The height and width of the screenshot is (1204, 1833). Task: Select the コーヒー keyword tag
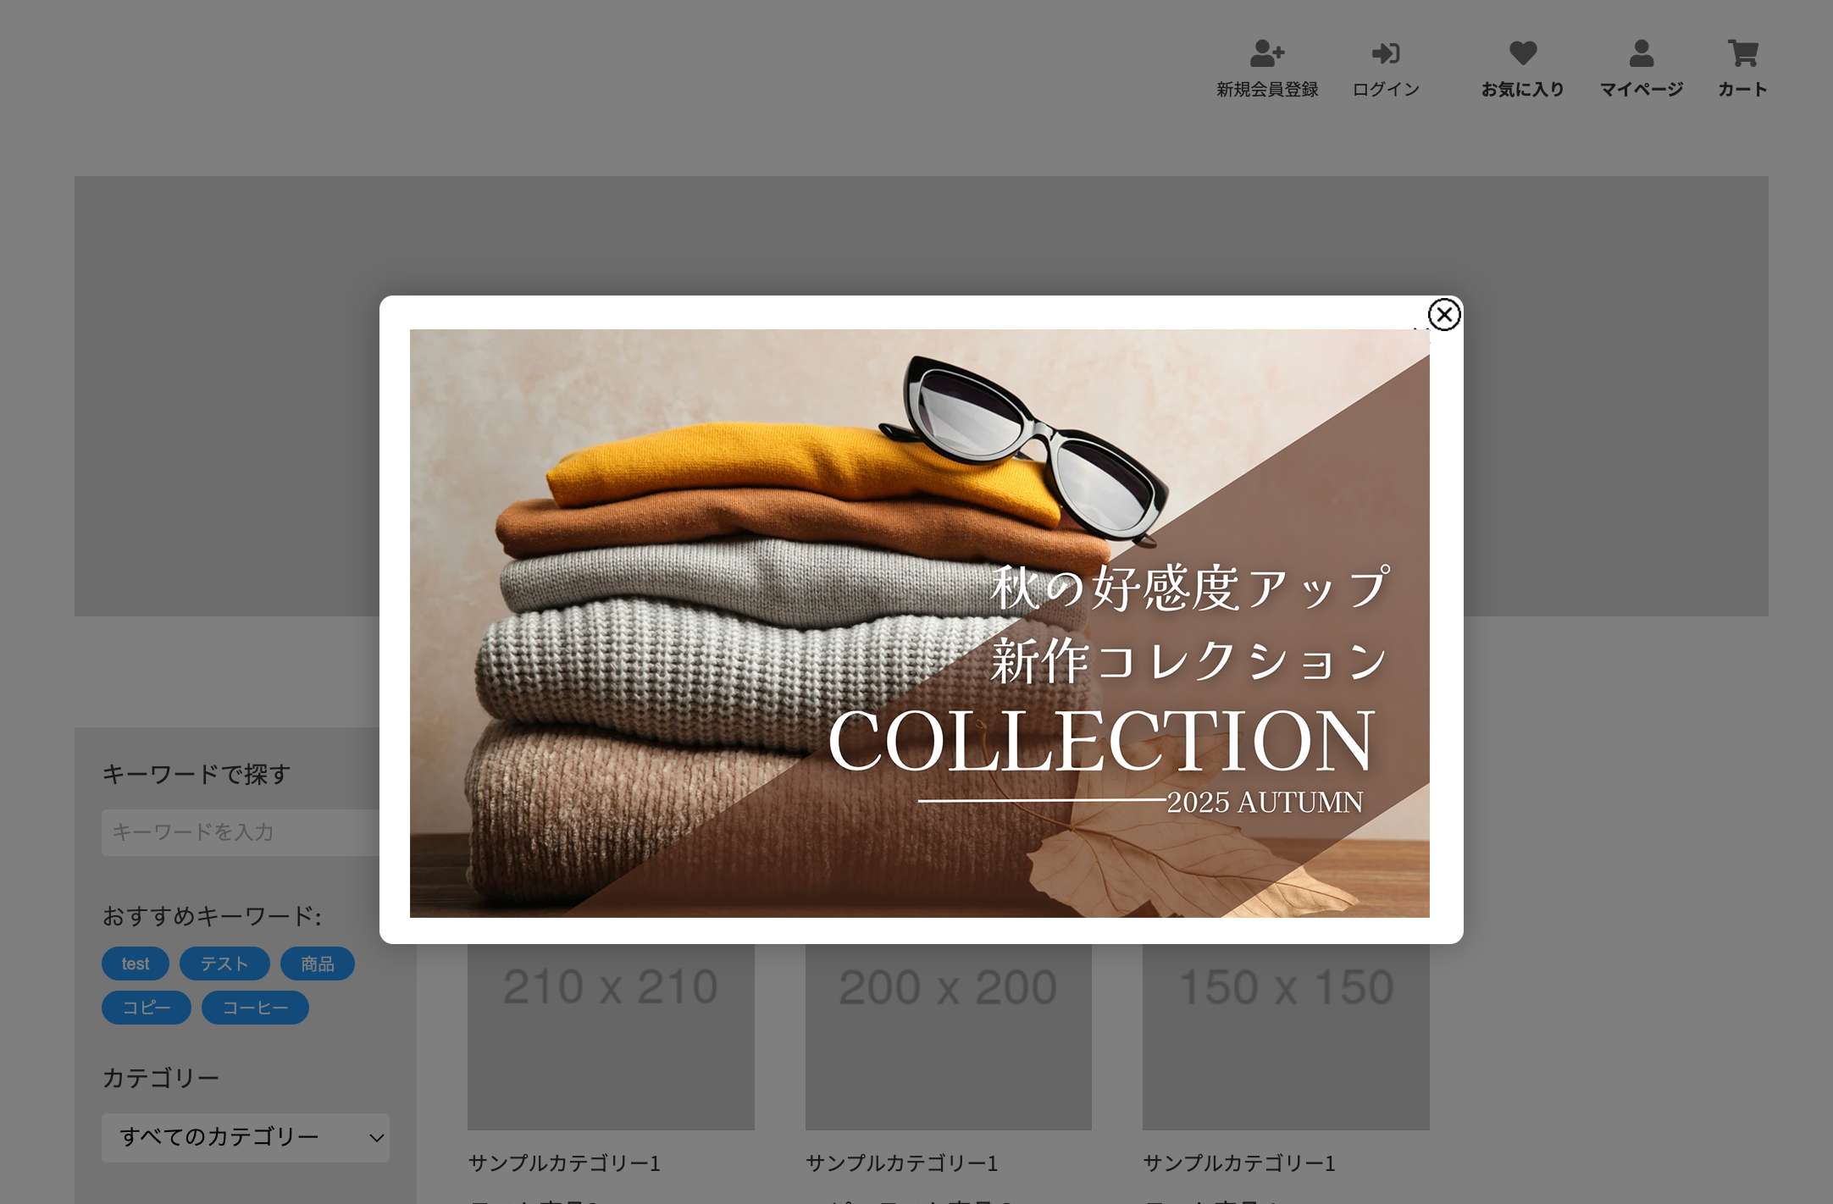pyautogui.click(x=255, y=1008)
